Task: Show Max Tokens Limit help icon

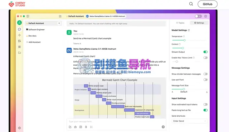Action: point(194,58)
